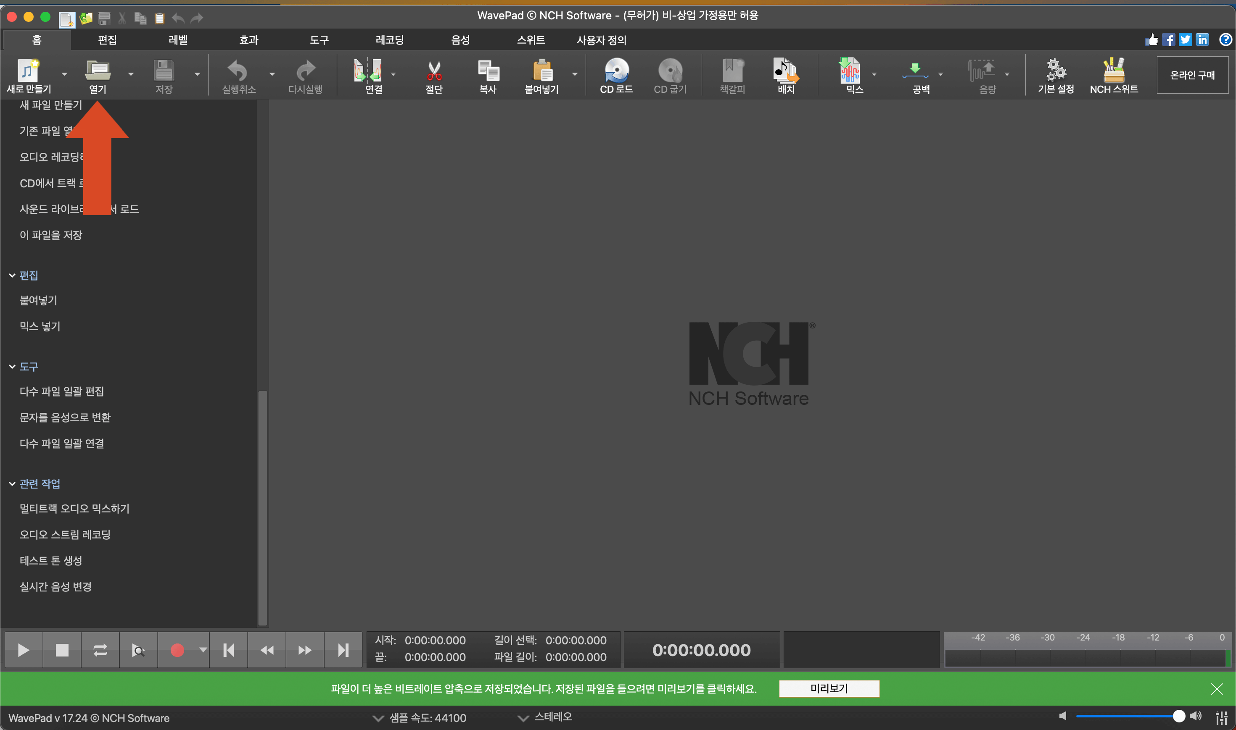1236x730 pixels.
Task: Toggle loop playback button
Action: (100, 650)
